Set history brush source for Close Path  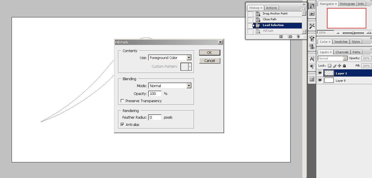coord(250,19)
